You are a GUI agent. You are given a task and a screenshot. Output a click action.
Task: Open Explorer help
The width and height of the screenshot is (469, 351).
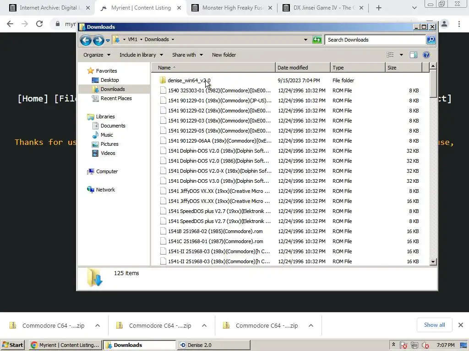click(x=426, y=55)
